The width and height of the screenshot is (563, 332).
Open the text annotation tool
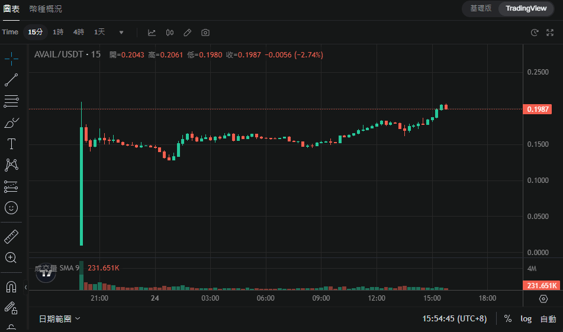coord(11,144)
